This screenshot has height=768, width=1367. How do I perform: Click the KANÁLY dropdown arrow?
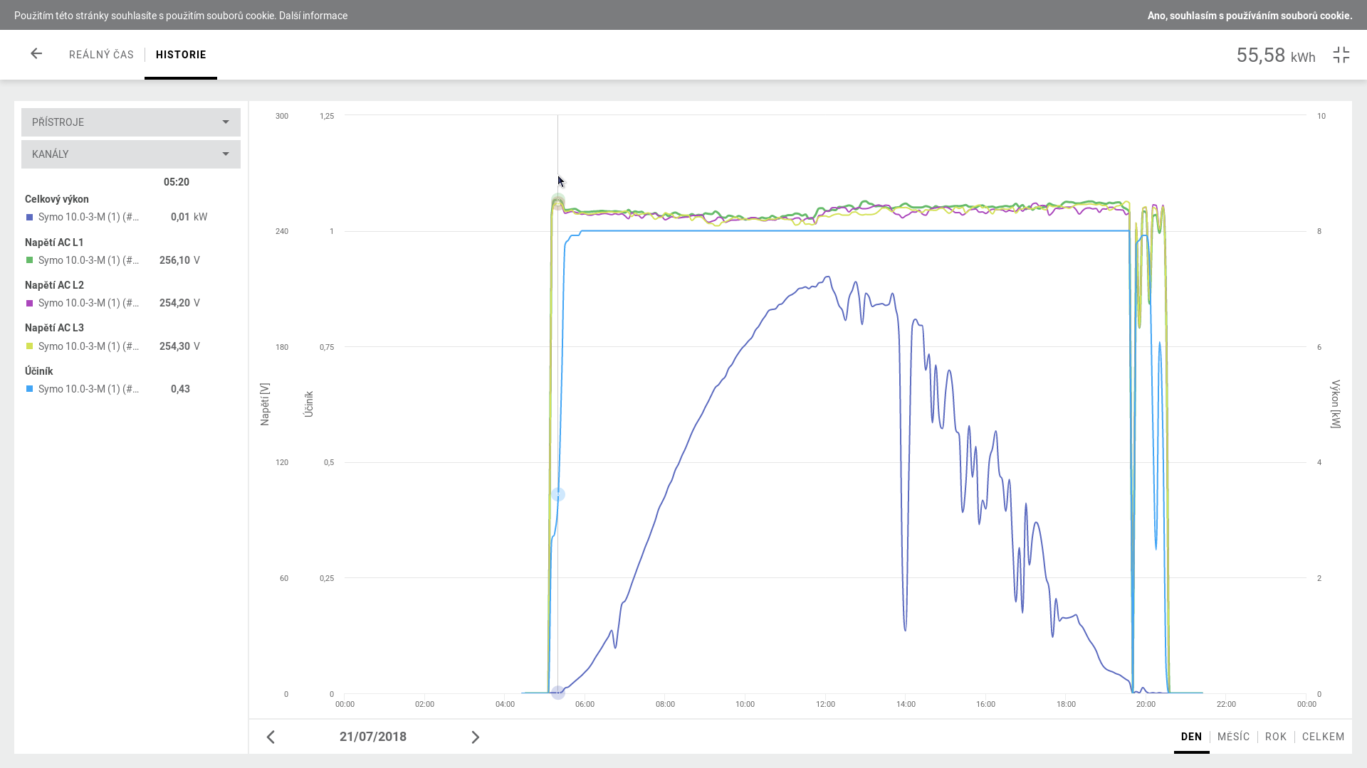226,154
